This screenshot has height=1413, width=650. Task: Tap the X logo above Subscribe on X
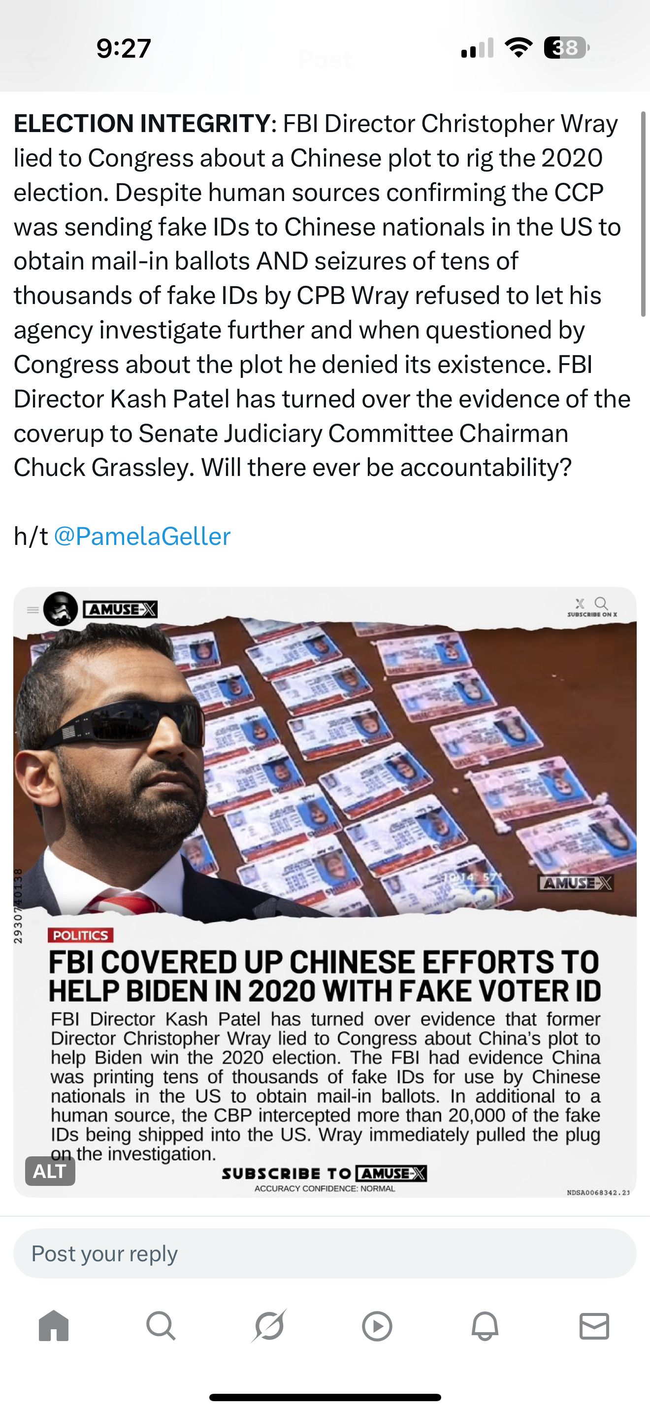point(580,604)
